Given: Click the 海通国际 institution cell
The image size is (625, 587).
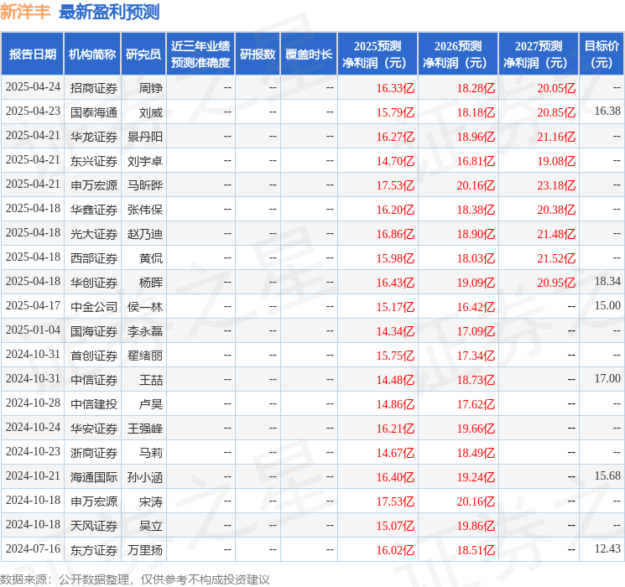Looking at the screenshot, I should click(94, 477).
